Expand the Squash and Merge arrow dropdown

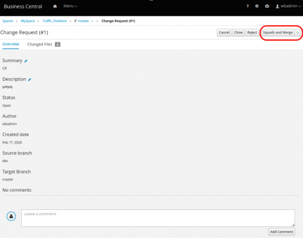[x=298, y=32]
